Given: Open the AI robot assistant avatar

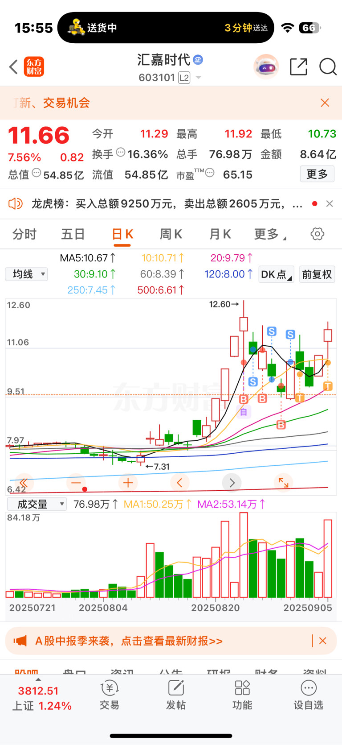Looking at the screenshot, I should pos(266,67).
